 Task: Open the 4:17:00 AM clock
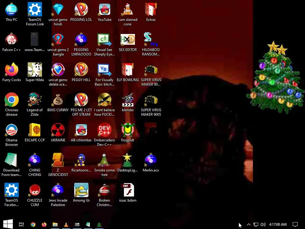tap(278, 224)
